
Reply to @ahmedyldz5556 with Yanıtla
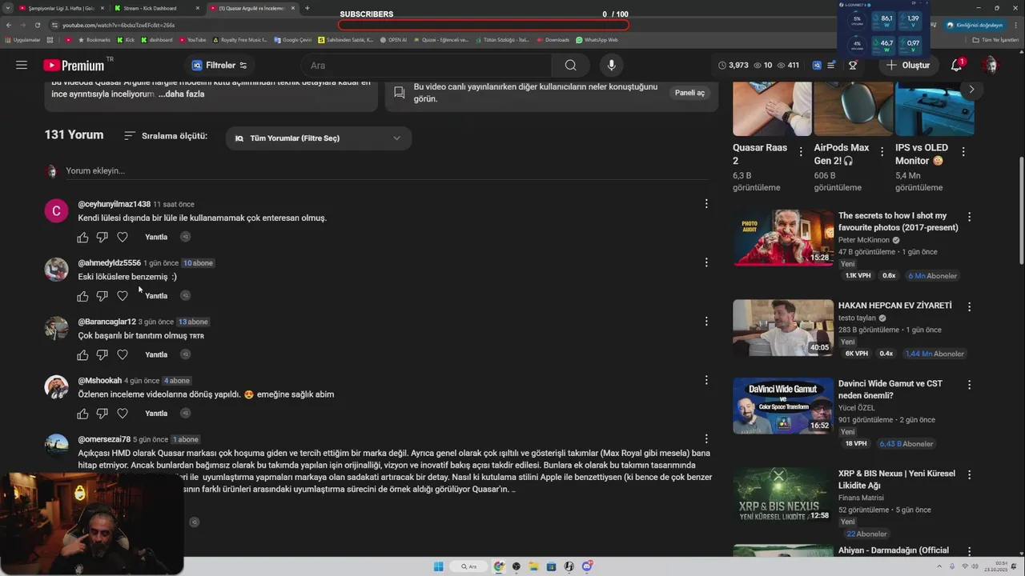tap(156, 296)
